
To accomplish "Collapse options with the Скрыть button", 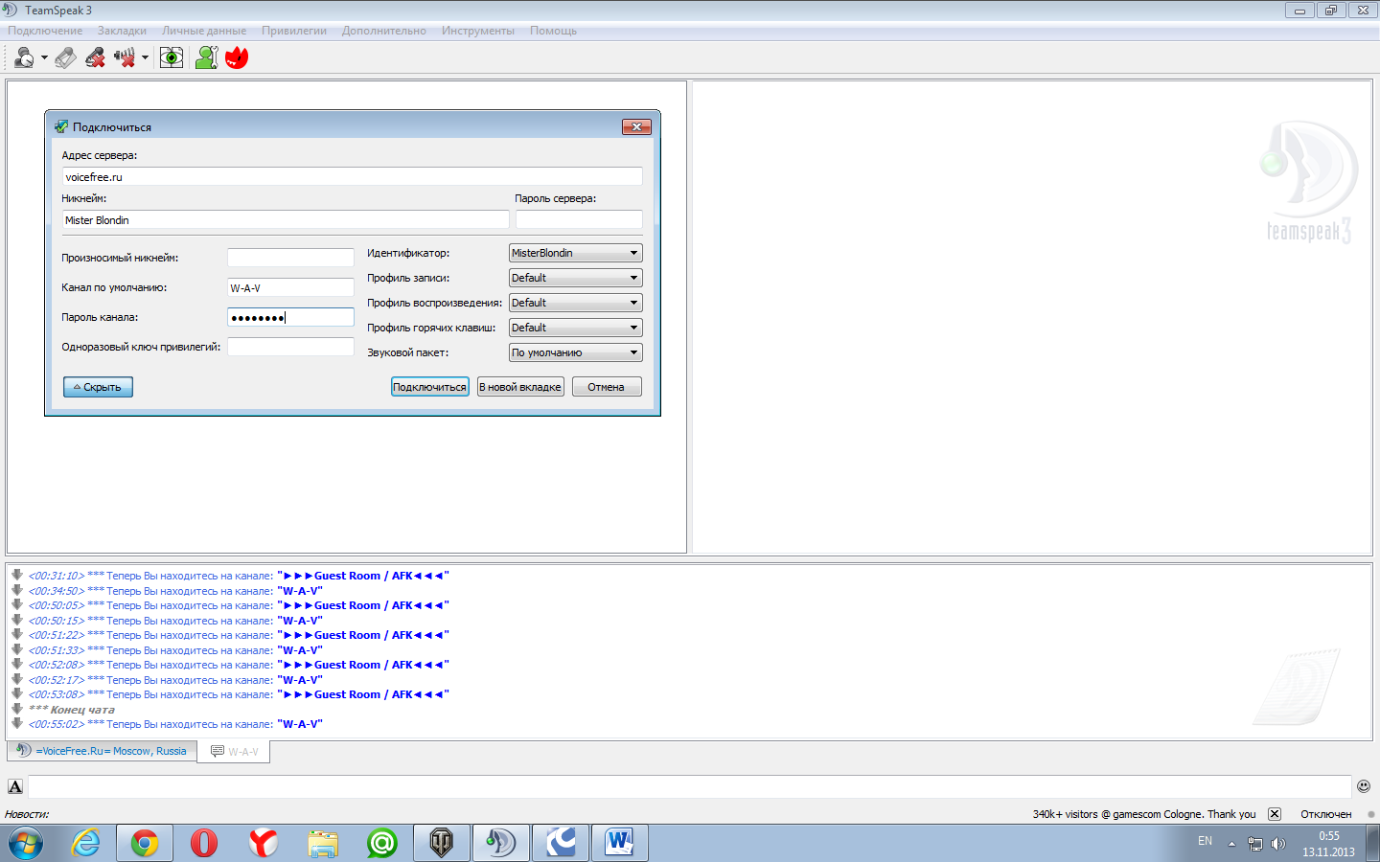I will 98,387.
